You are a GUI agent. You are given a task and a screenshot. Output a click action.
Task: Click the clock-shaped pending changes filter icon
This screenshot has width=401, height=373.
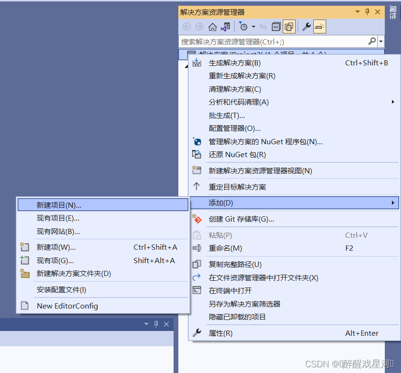tap(245, 26)
